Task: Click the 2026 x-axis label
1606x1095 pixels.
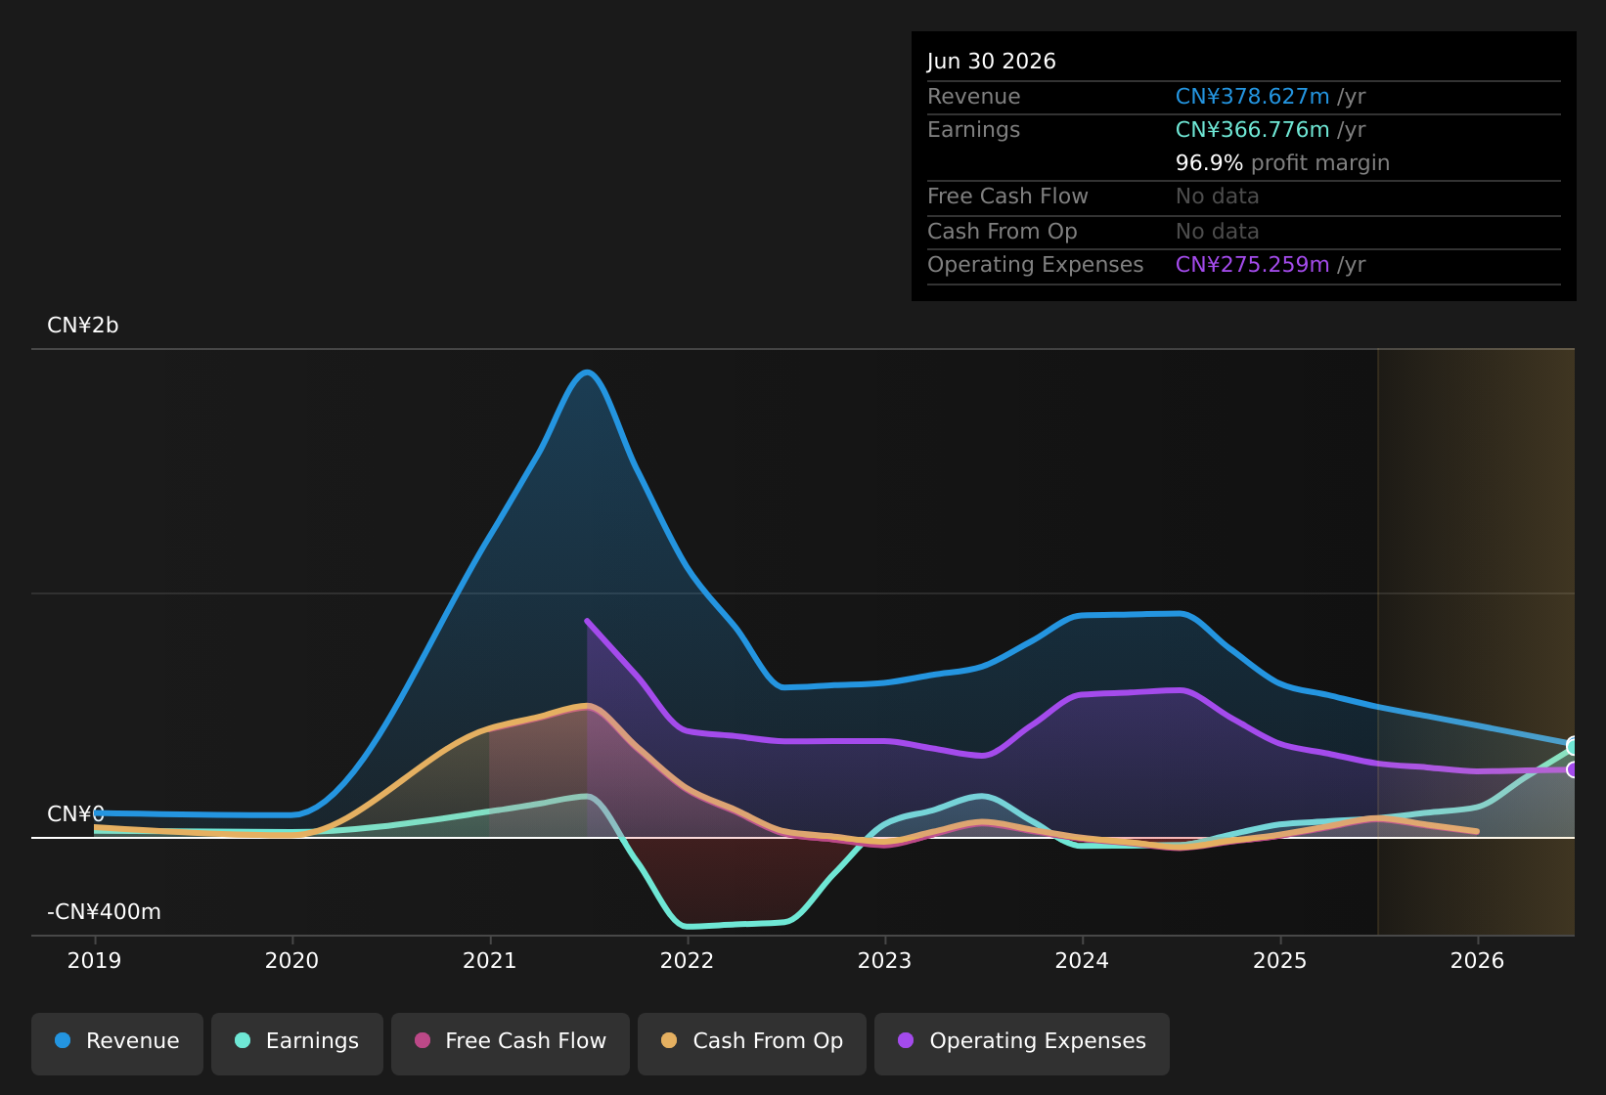Action: tap(1478, 961)
